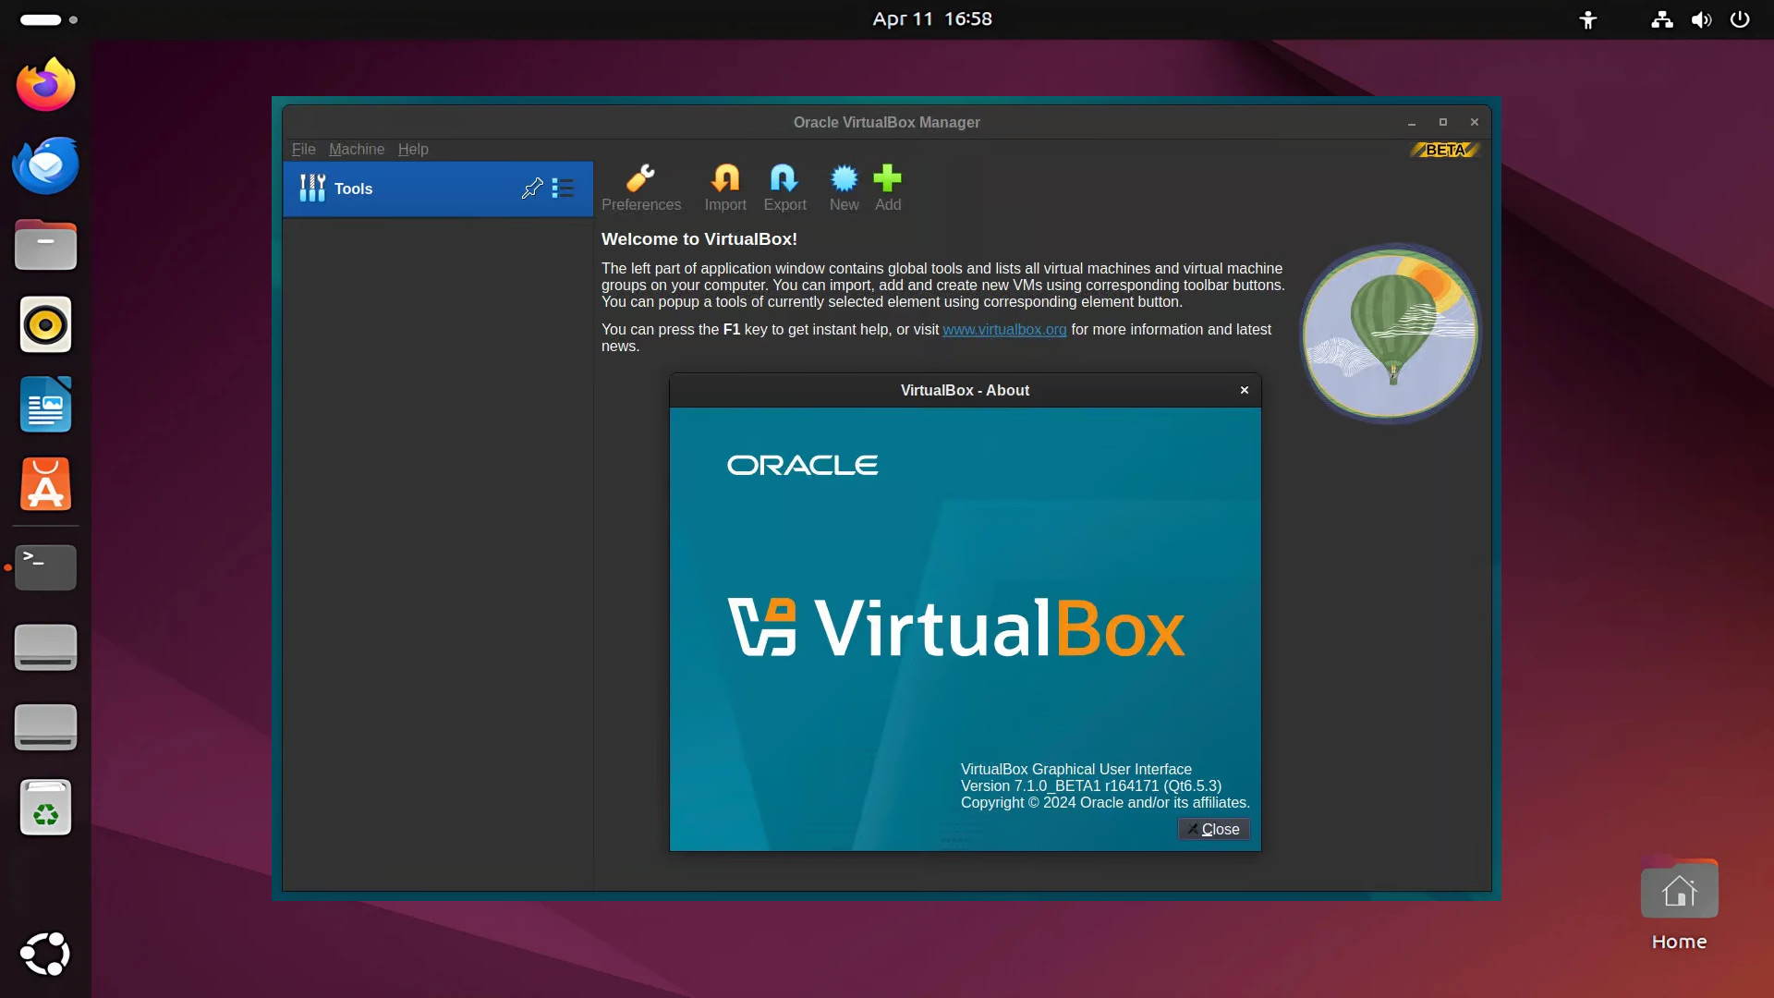Viewport: 1774px width, 998px height.
Task: Open system volume indicator in top bar
Action: [x=1701, y=19]
